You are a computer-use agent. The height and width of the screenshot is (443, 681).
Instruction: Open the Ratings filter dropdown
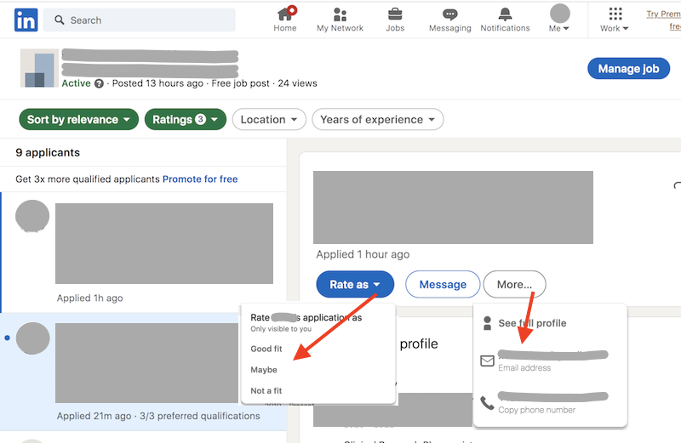tap(185, 120)
